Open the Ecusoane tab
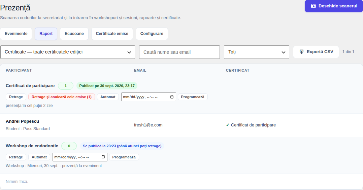 point(74,34)
